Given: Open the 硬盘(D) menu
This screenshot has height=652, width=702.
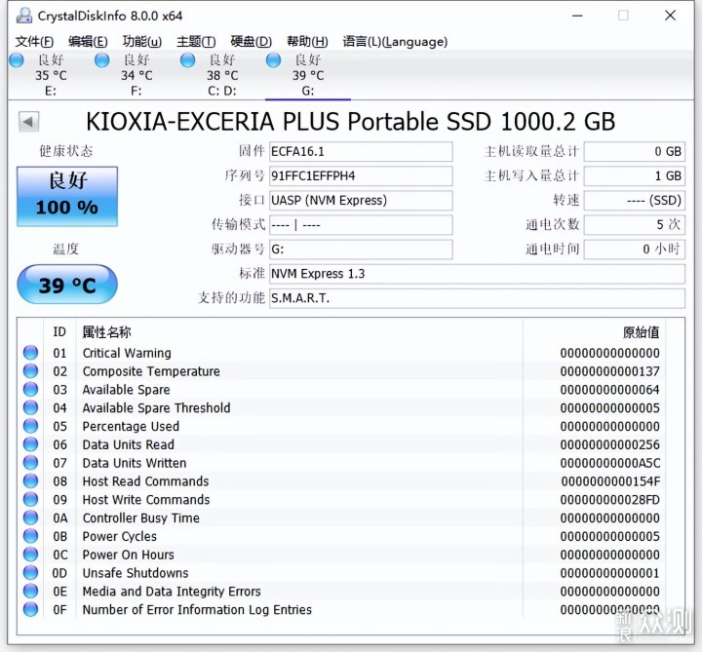Looking at the screenshot, I should (252, 42).
